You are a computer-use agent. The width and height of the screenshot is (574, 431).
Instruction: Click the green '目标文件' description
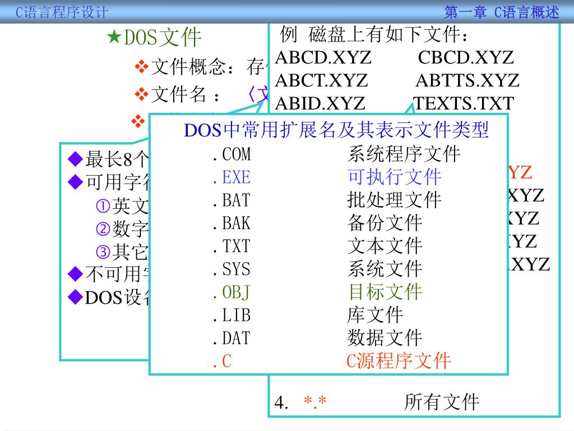[385, 292]
